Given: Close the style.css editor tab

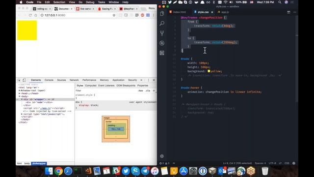Looking at the screenshot, I should click(212, 12).
